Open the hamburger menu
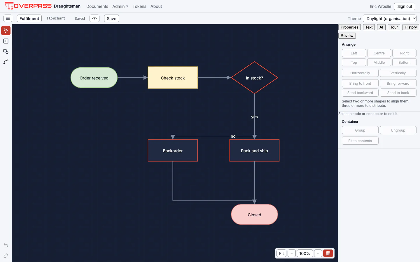420x262 pixels. 8,18
